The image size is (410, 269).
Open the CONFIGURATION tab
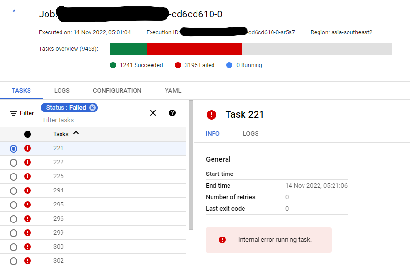(117, 91)
